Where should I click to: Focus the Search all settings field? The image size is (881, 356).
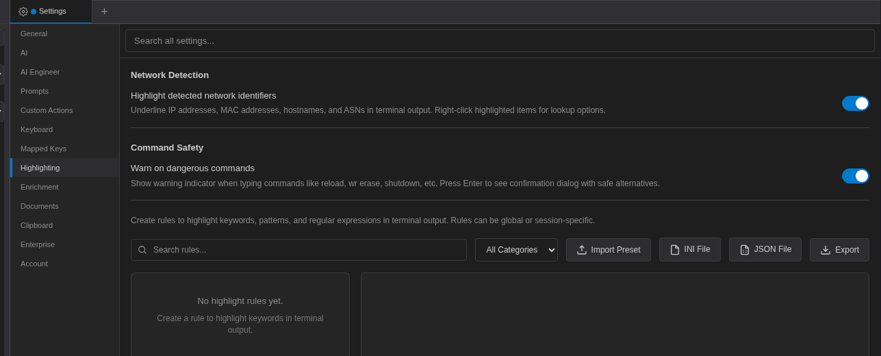coord(500,40)
